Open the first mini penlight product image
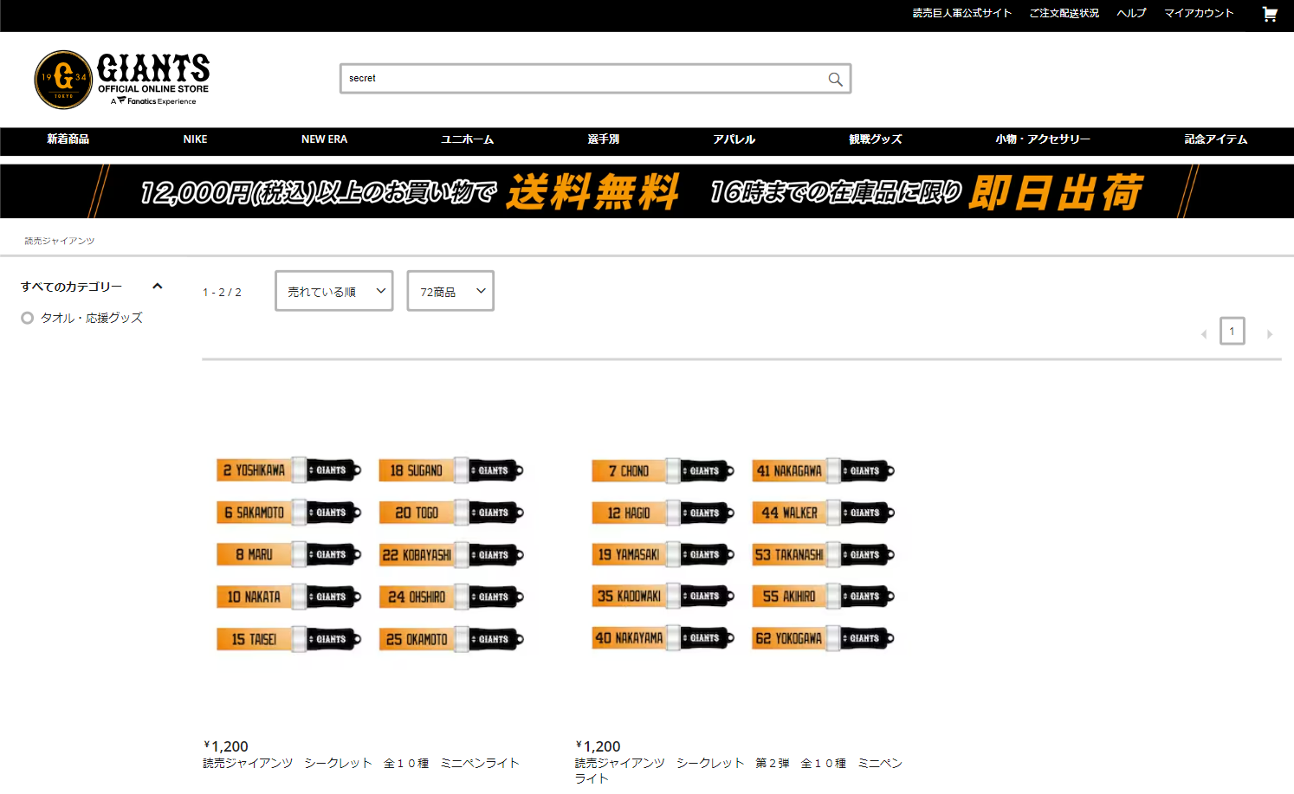The width and height of the screenshot is (1294, 794). pyautogui.click(x=370, y=554)
